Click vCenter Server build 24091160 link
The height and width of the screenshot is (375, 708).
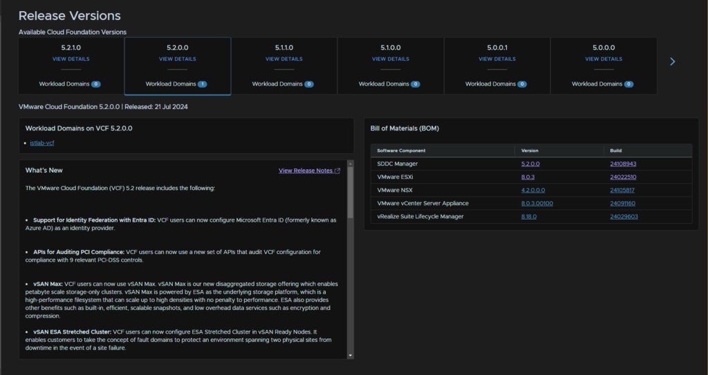tap(623, 204)
